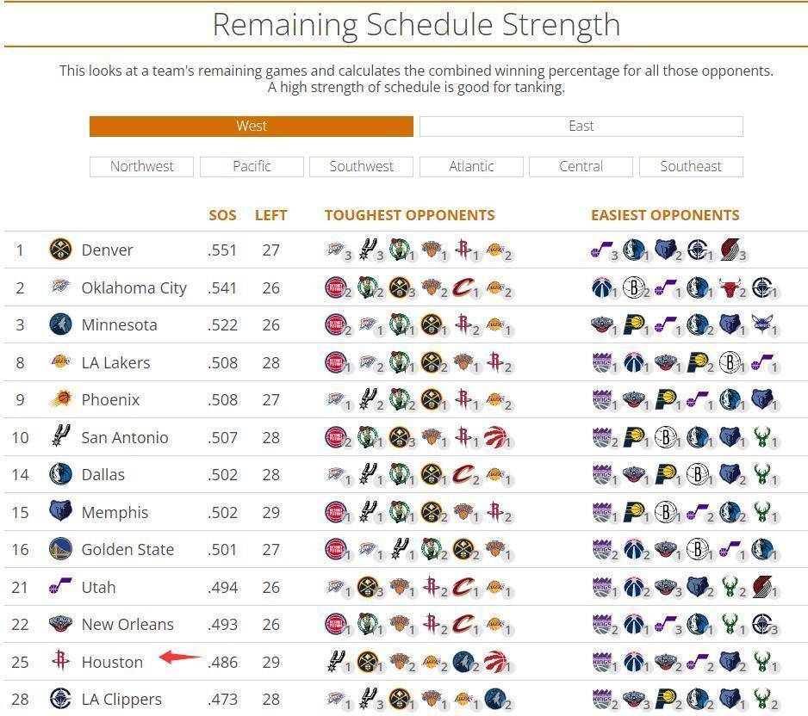Click the Phoenix Suns team logo
Screen dimensions: 808x716
(x=60, y=400)
